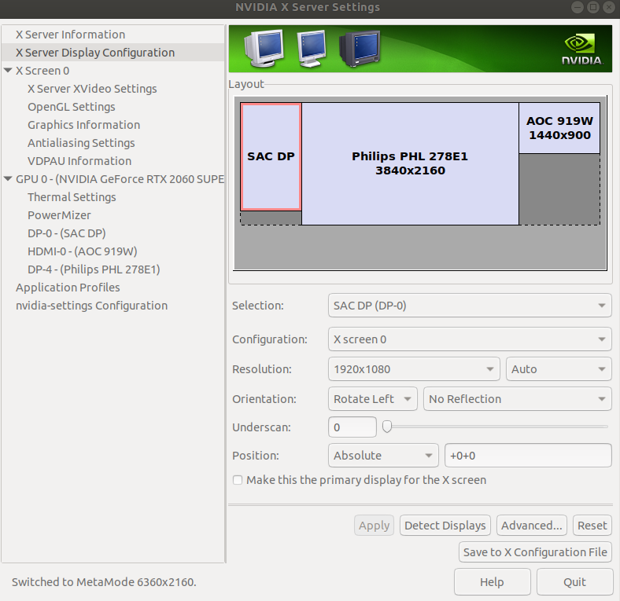Click the Quit button
The width and height of the screenshot is (620, 601).
(x=574, y=581)
